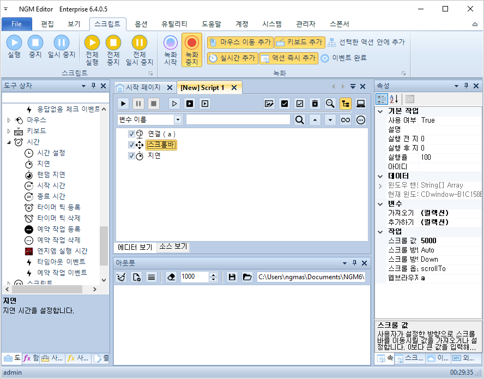This screenshot has width=484, height=379.
Task: Toggle 실시간 추가 recording option
Action: [232, 58]
